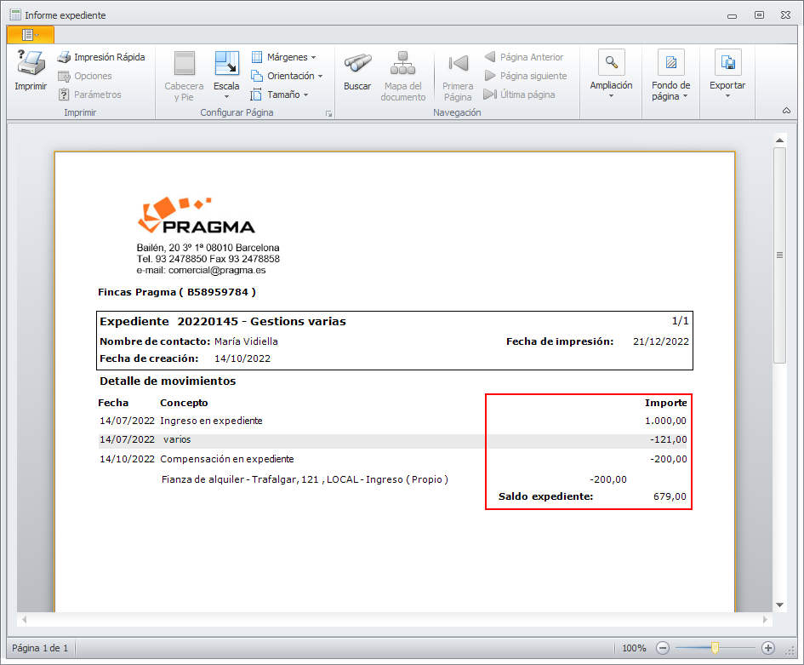This screenshot has width=804, height=665.
Task: Click the creation date '14/10/2022' value
Action: pos(242,358)
